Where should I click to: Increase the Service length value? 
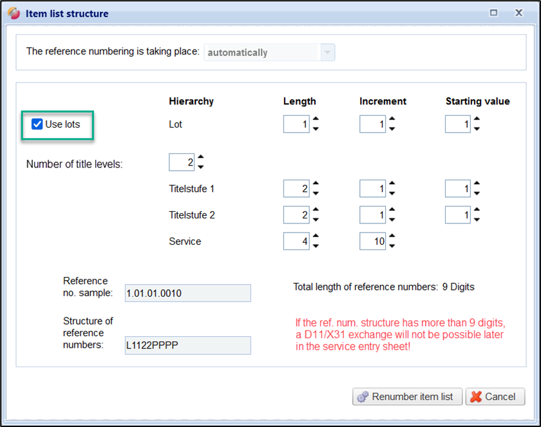(316, 237)
